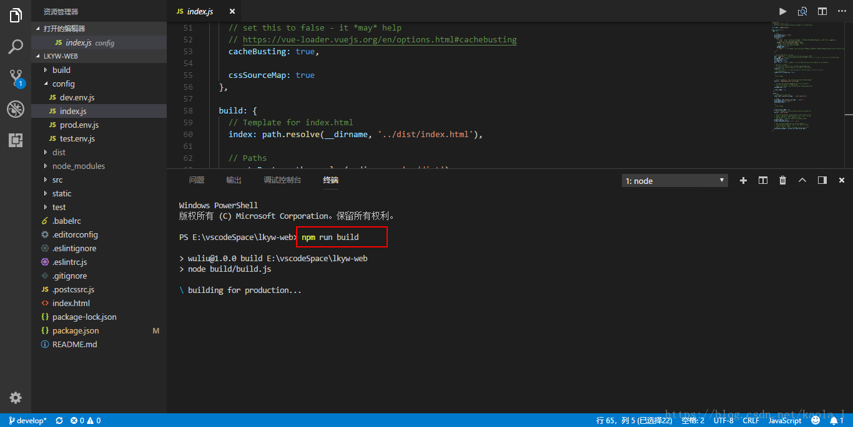Viewport: 853px width, 427px height.
Task: Move the panel to the right side
Action: point(822,180)
